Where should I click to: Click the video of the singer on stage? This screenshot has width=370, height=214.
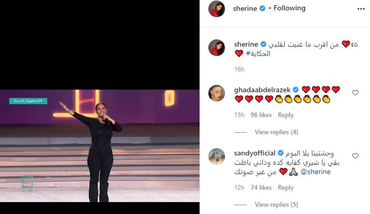100,146
